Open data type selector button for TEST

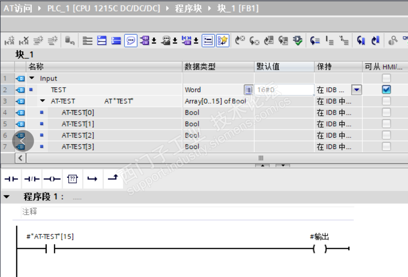[248, 90]
